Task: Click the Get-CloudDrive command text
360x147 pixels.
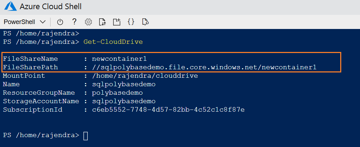Action: (x=113, y=42)
